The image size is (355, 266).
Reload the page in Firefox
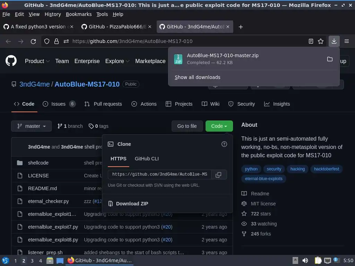(x=33, y=41)
